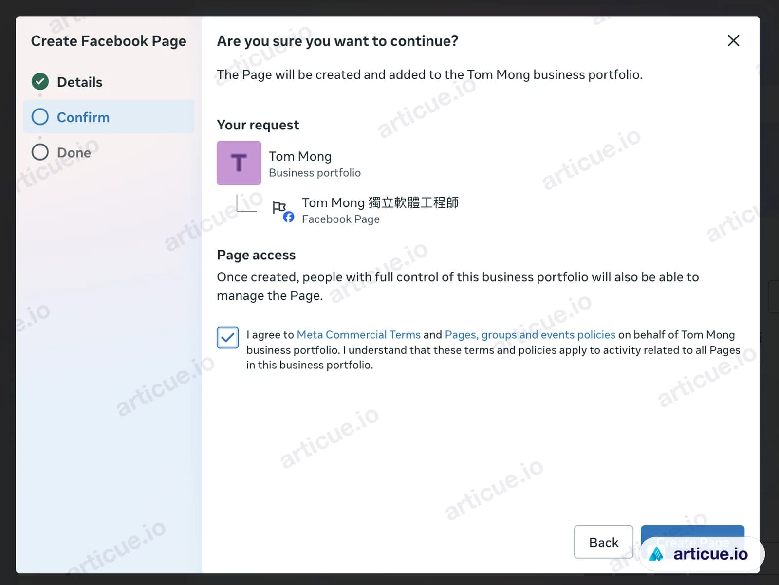The width and height of the screenshot is (779, 585).
Task: Click the Tom Mong 獨立軟體工程師 page name
Action: point(380,202)
